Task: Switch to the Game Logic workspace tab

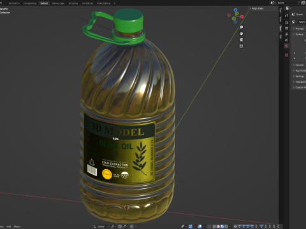Action: point(58,3)
